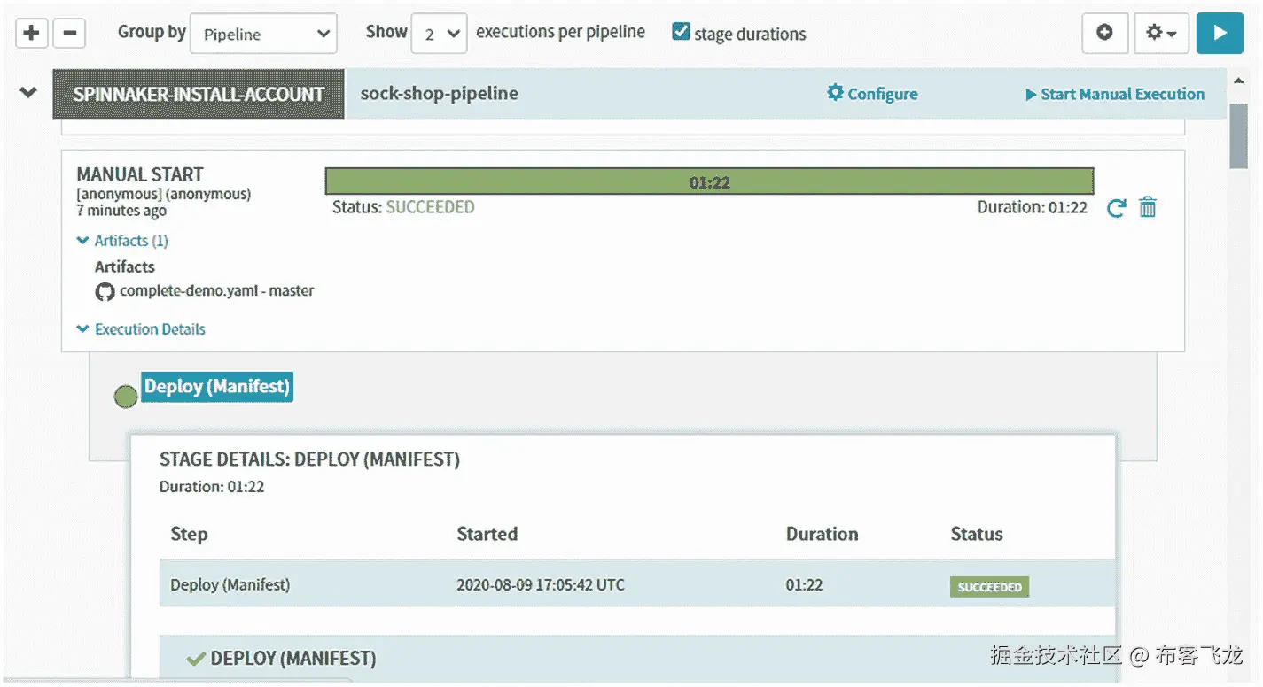Click the blue play execution button
The image size is (1263, 687).
(1220, 34)
